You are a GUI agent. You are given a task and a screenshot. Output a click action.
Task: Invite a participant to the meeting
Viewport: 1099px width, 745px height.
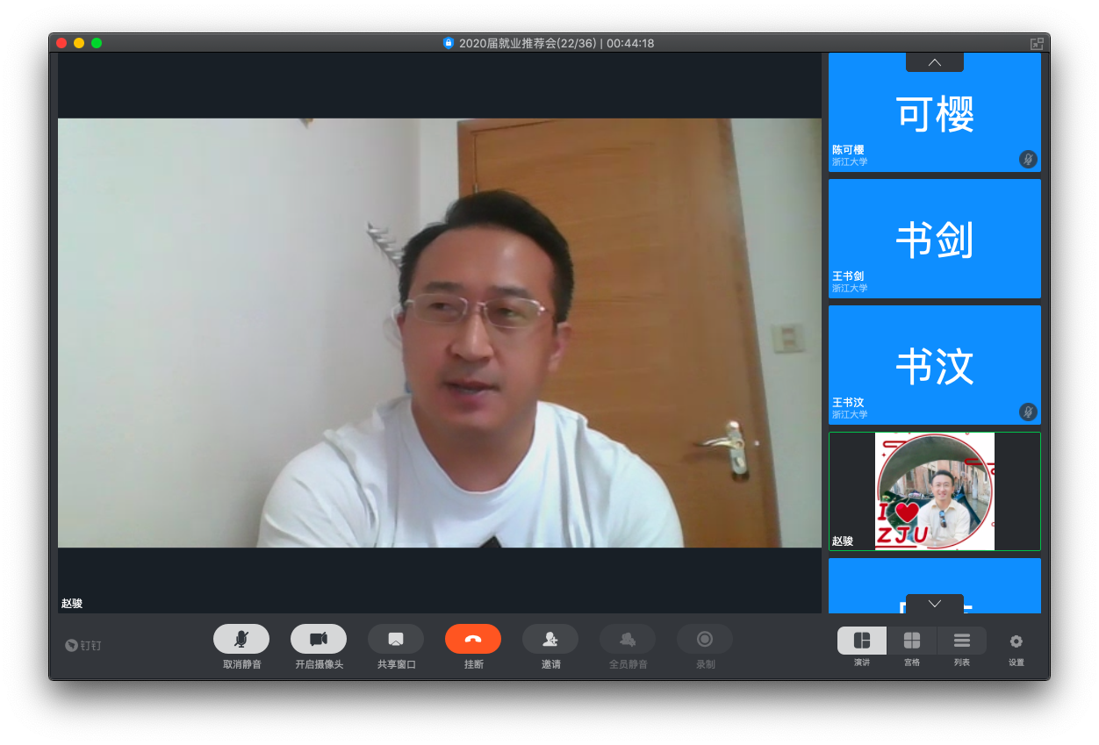point(549,639)
